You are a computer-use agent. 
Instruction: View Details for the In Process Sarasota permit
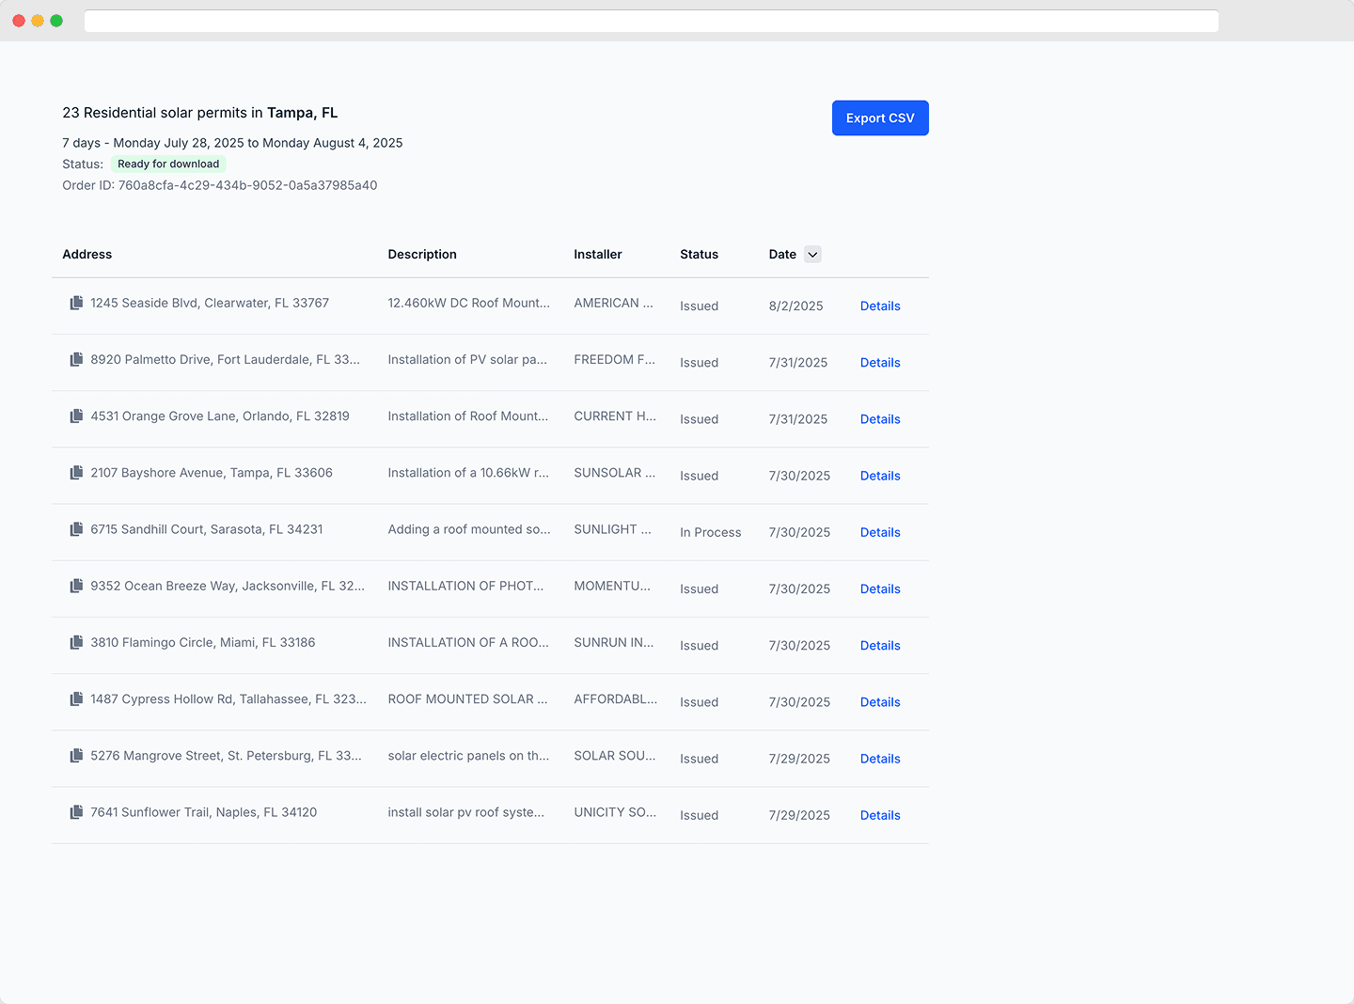coord(880,532)
